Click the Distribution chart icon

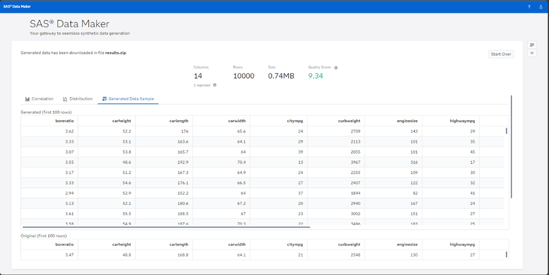coord(65,99)
